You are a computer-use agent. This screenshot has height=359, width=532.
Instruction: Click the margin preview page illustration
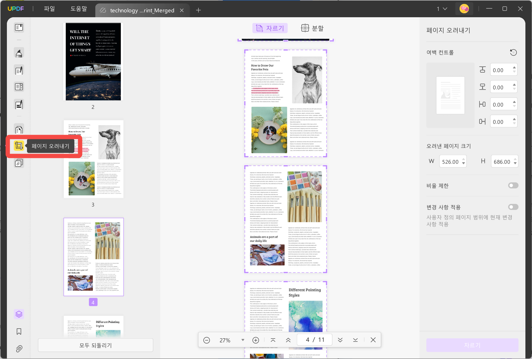pyautogui.click(x=450, y=95)
